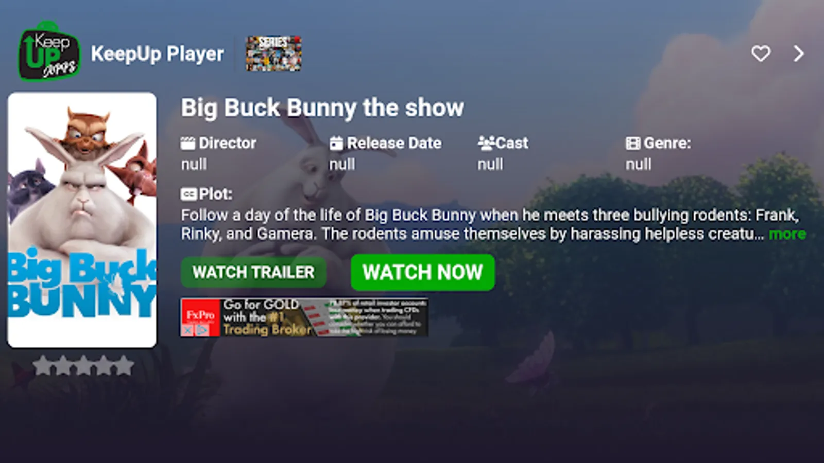Screen dimensions: 824x463
Task: Play the show with Watch Now
Action: point(423,272)
